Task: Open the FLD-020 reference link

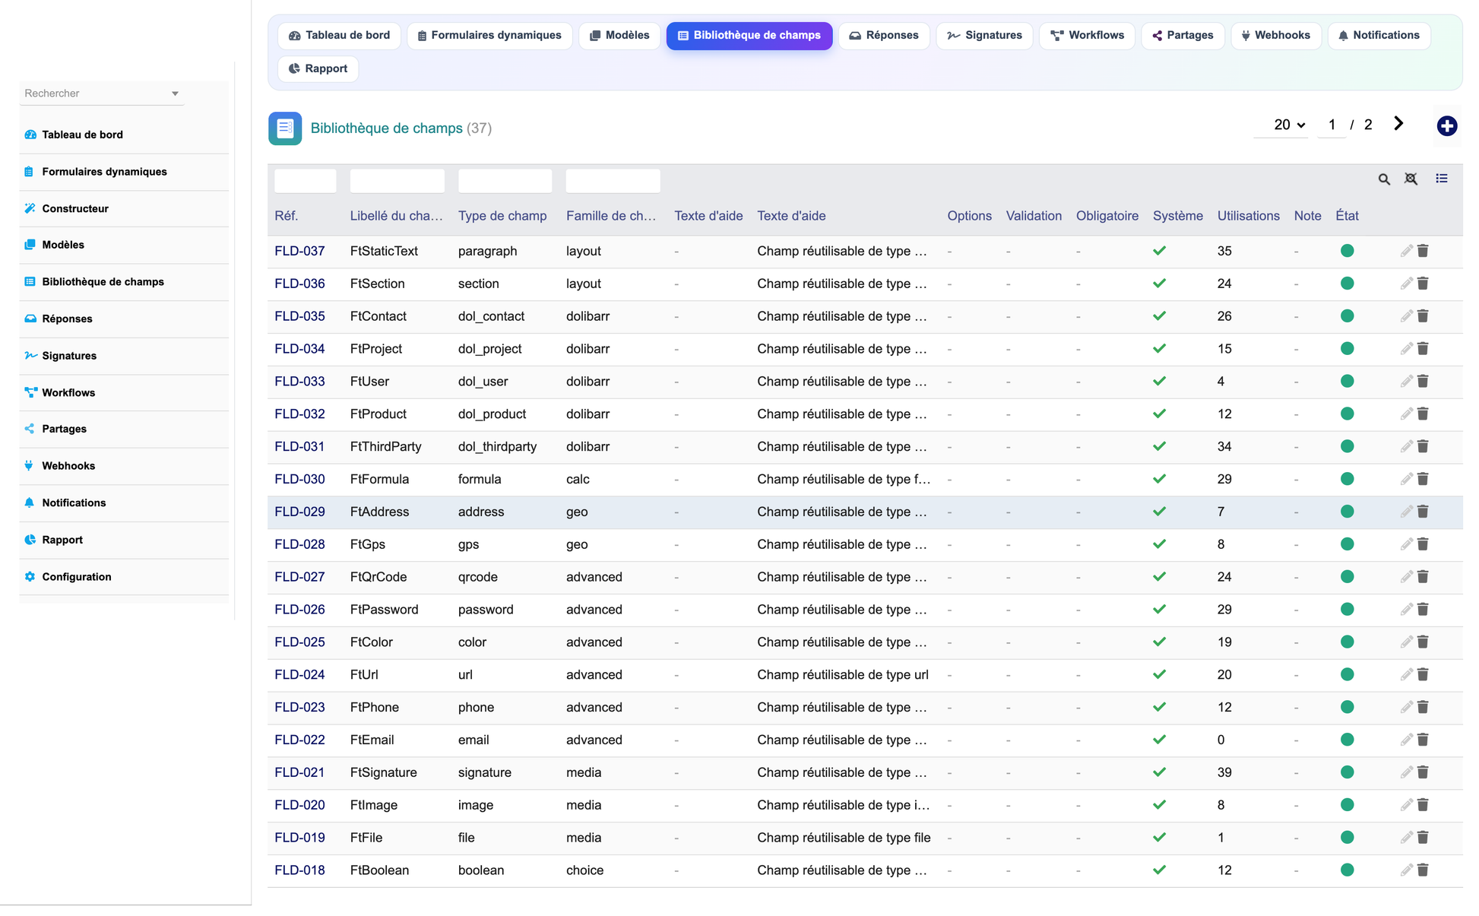Action: (299, 805)
